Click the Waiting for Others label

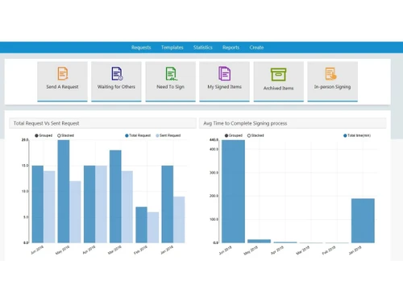(x=116, y=87)
